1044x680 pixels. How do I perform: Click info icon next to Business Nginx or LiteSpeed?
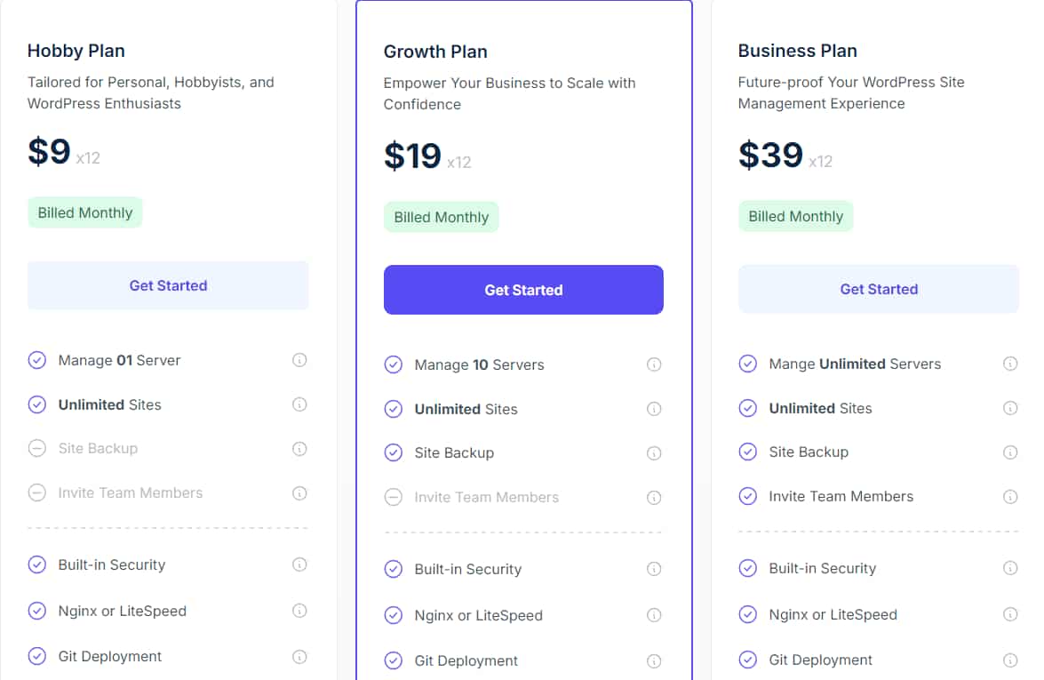pos(1010,614)
